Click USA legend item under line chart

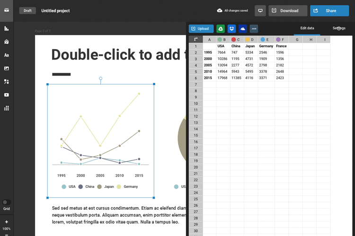point(68,187)
